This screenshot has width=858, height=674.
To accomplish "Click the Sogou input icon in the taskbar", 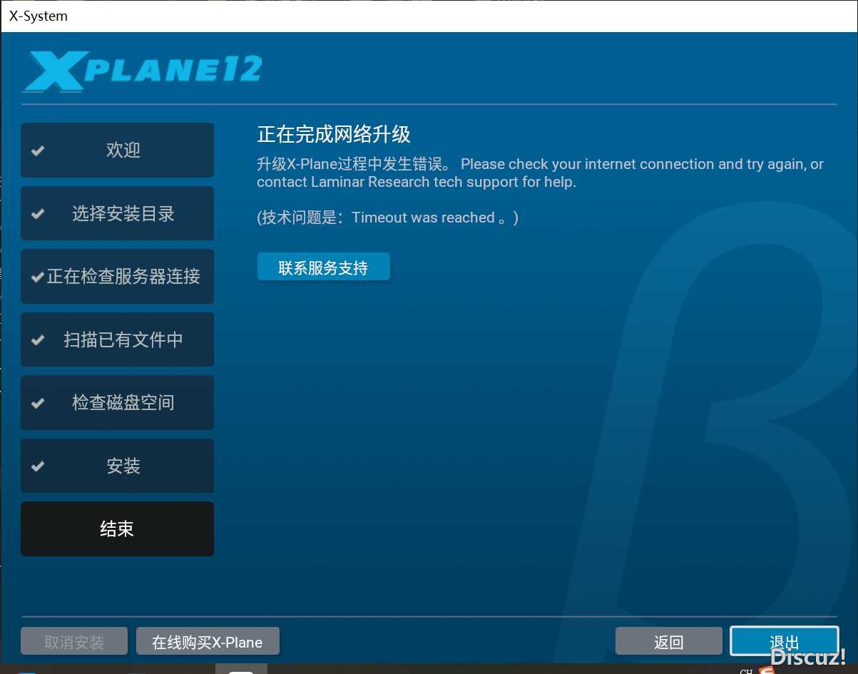I will [x=767, y=670].
